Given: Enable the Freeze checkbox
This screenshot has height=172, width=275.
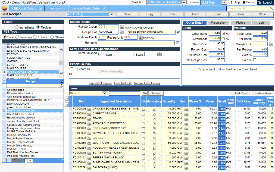Looking at the screenshot, I should [x=255, y=60].
